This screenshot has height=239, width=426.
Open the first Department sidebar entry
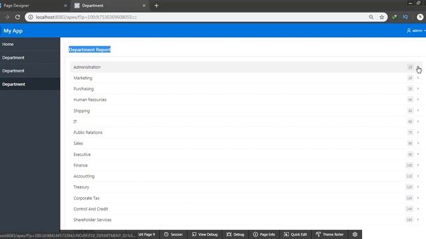pos(30,58)
